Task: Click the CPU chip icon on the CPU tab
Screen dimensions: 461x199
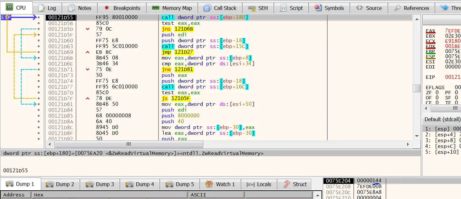Action: tap(10, 7)
